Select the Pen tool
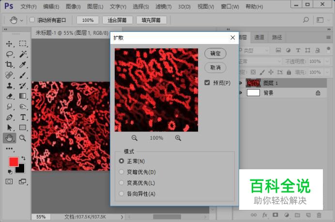This screenshot has width=335, height=222. [9, 117]
